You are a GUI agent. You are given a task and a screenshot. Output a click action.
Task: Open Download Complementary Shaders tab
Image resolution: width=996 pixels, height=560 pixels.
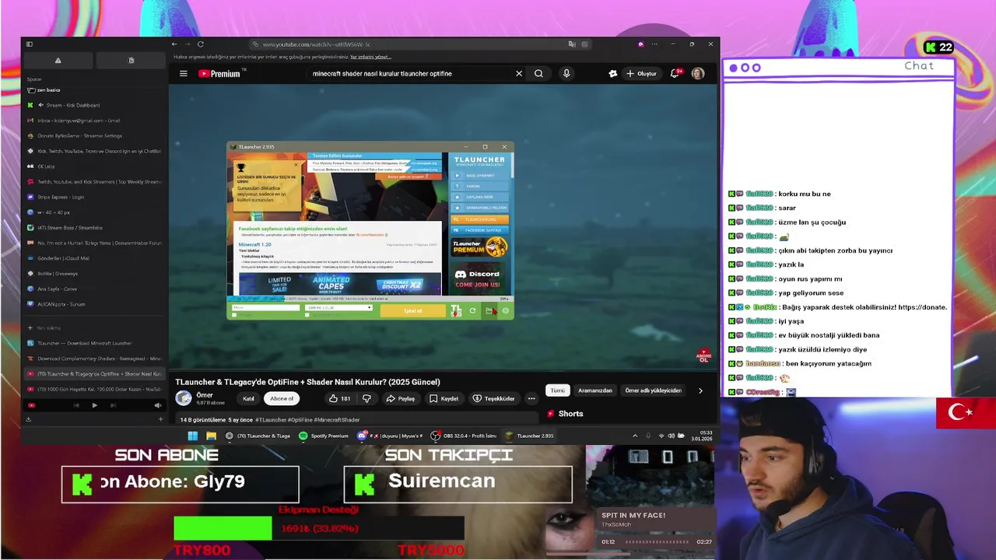tap(93, 359)
